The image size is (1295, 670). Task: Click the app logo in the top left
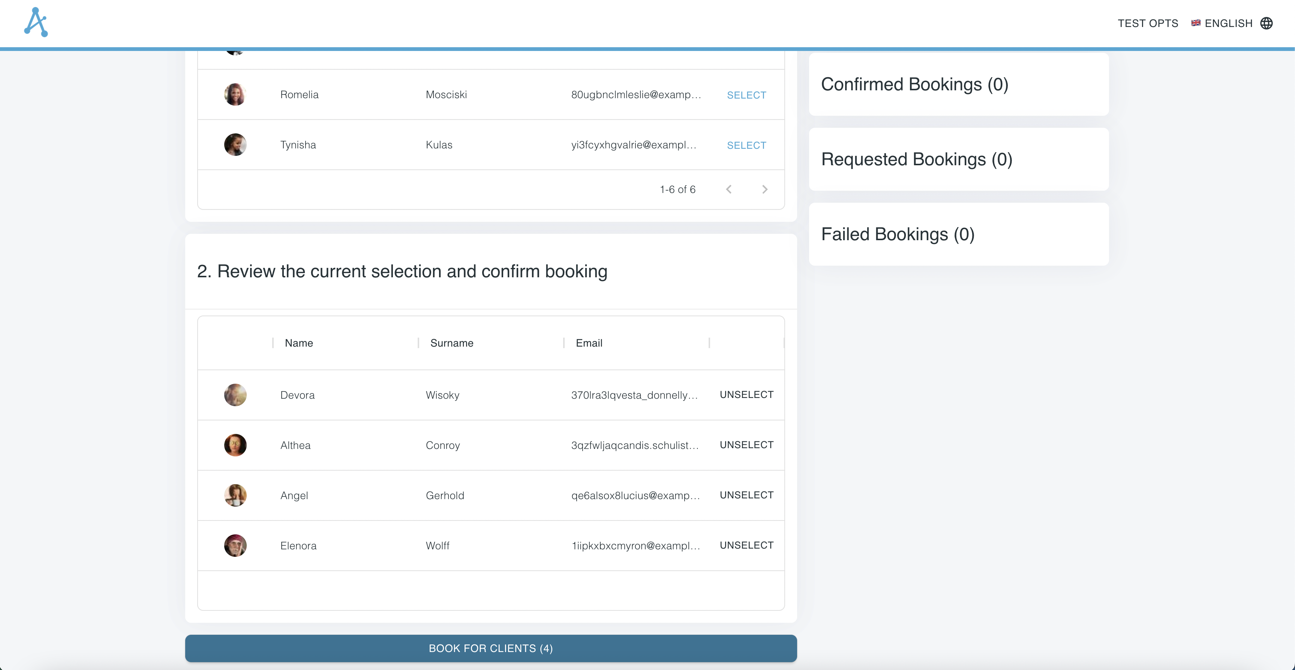(x=36, y=22)
